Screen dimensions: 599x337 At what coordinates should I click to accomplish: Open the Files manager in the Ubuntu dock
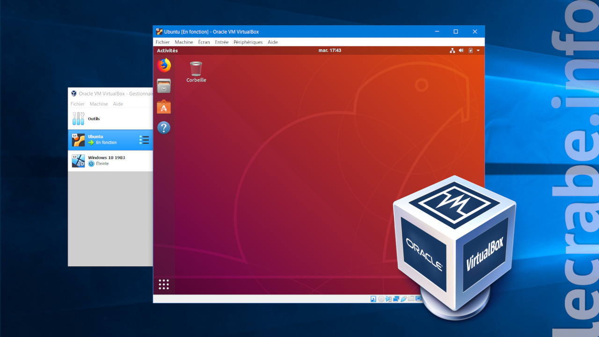(164, 86)
